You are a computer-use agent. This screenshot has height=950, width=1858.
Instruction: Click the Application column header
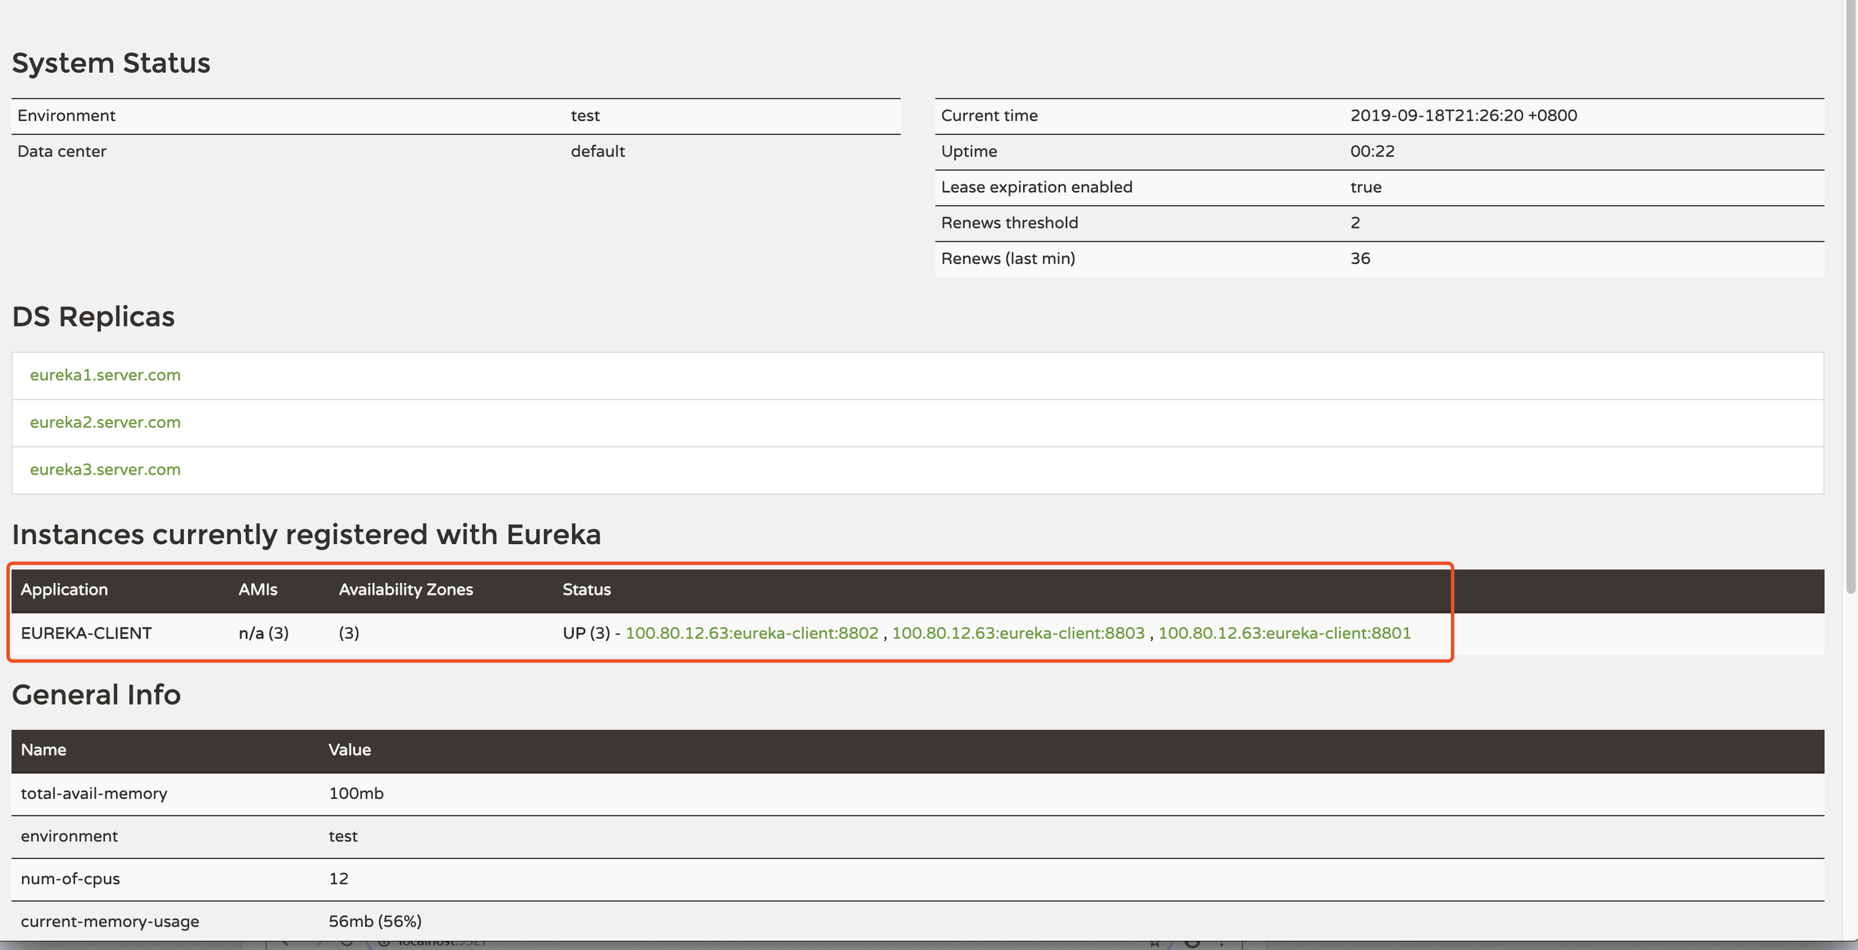click(x=64, y=590)
